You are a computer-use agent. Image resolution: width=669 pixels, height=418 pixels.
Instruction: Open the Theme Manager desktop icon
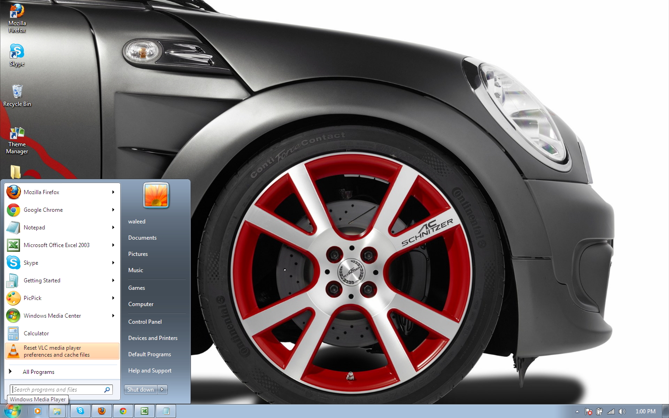click(x=17, y=140)
